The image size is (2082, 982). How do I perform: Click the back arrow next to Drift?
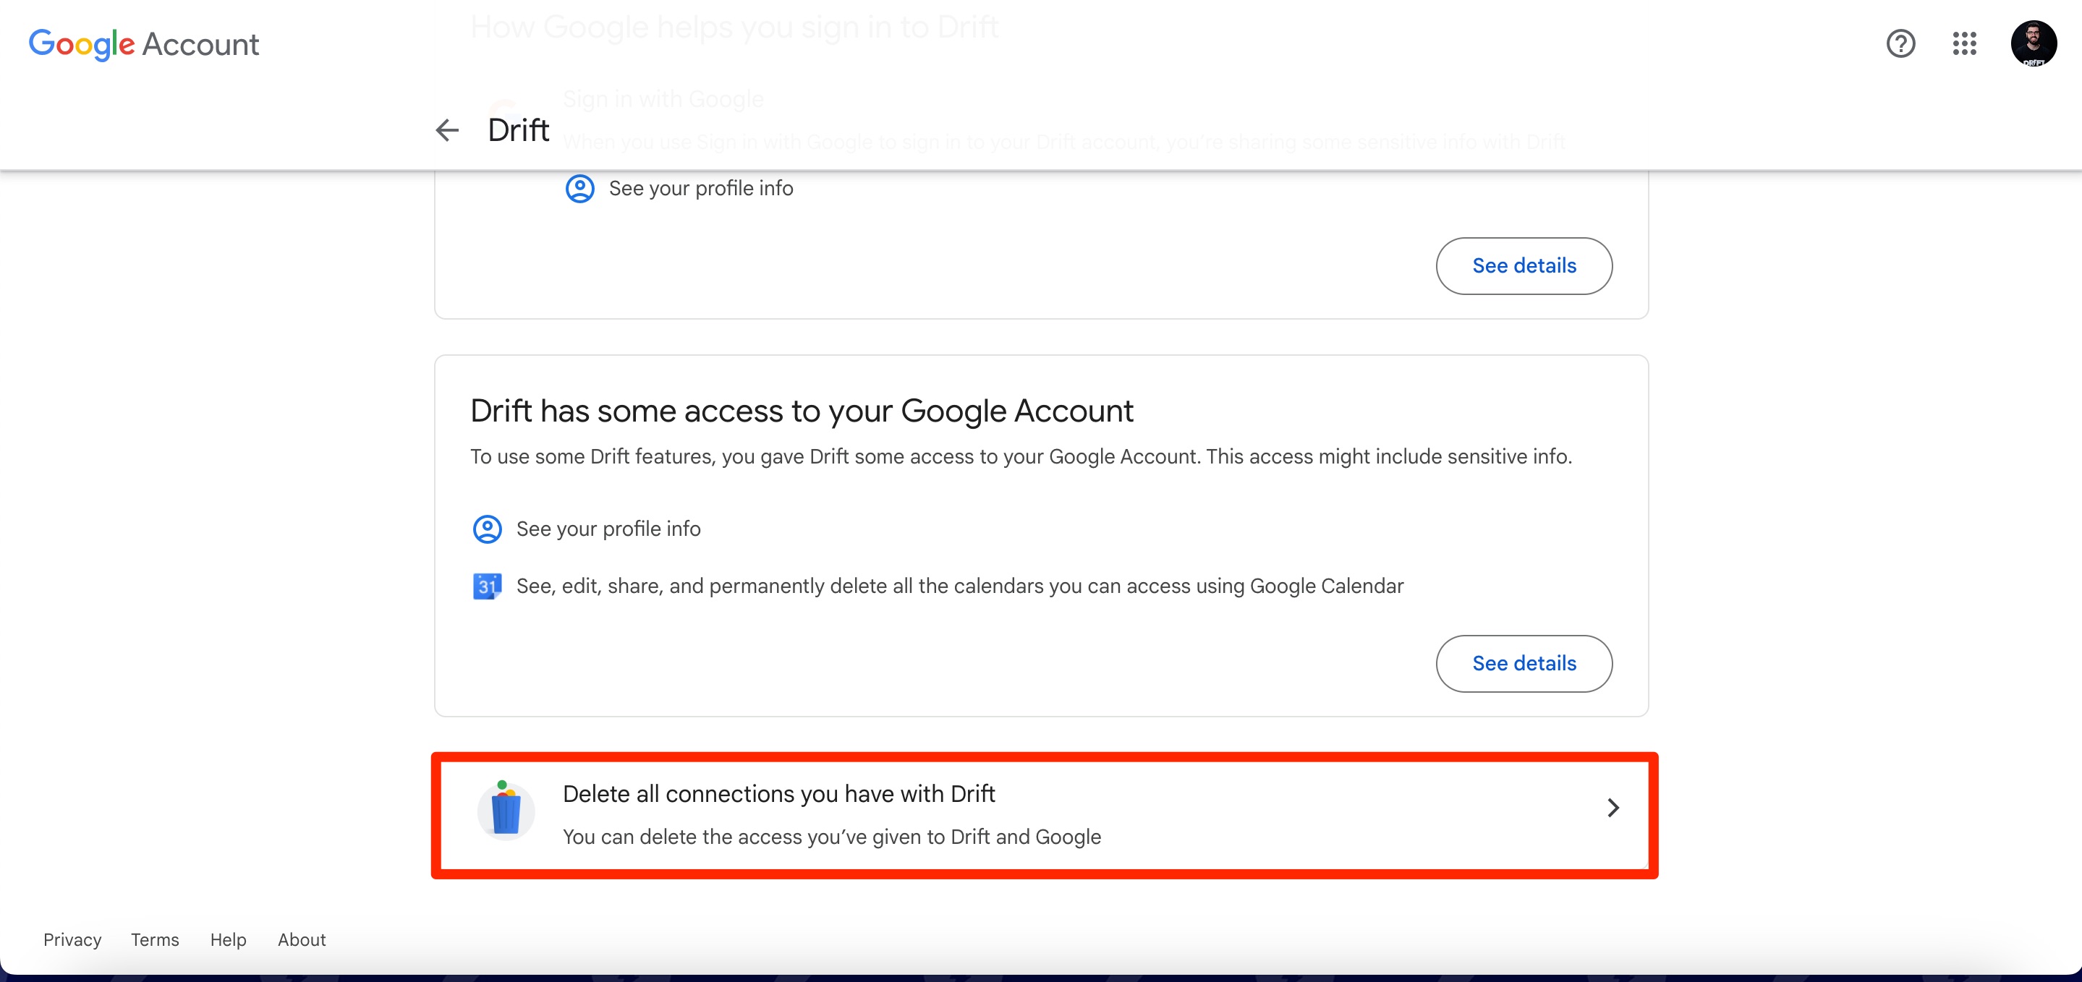pyautogui.click(x=447, y=129)
